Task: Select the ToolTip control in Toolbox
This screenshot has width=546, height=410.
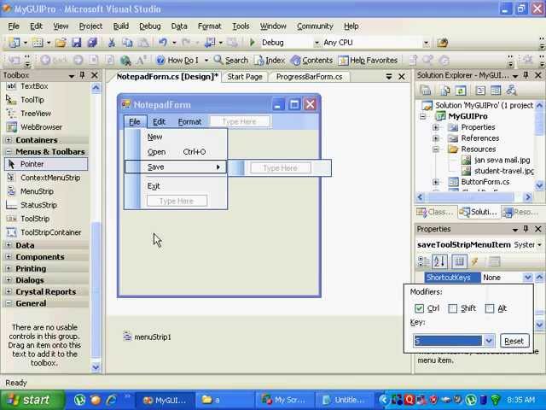Action: click(x=32, y=100)
